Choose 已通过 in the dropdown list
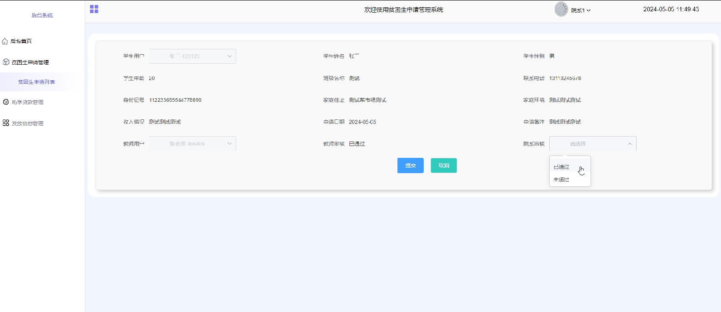This screenshot has height=312, width=721. (x=561, y=167)
